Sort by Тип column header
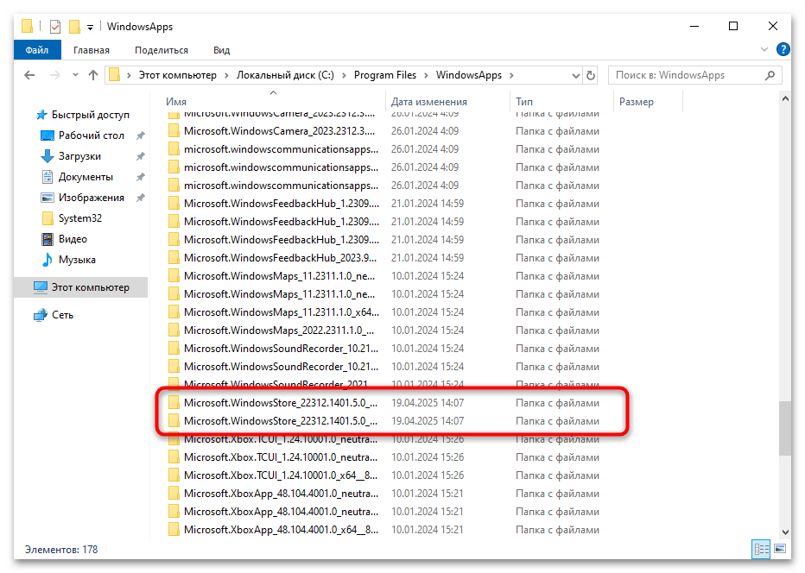 (562, 102)
